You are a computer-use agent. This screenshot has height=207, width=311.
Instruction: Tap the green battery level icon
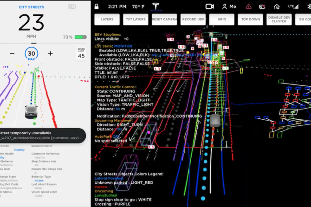(81, 37)
